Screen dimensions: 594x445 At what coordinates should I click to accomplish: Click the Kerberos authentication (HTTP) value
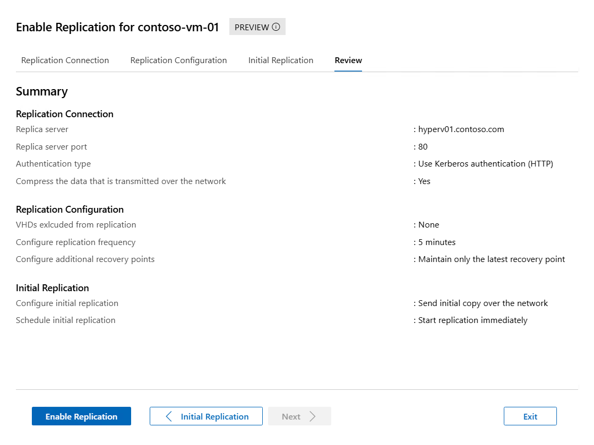(485, 164)
